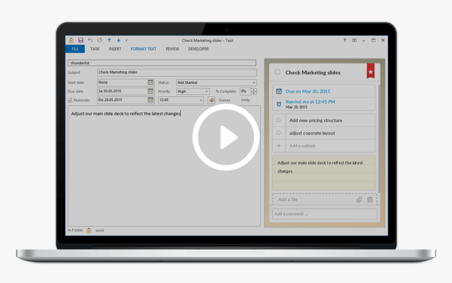Switch to the INSERT ribbon tab
452x283 pixels.
(x=115, y=49)
